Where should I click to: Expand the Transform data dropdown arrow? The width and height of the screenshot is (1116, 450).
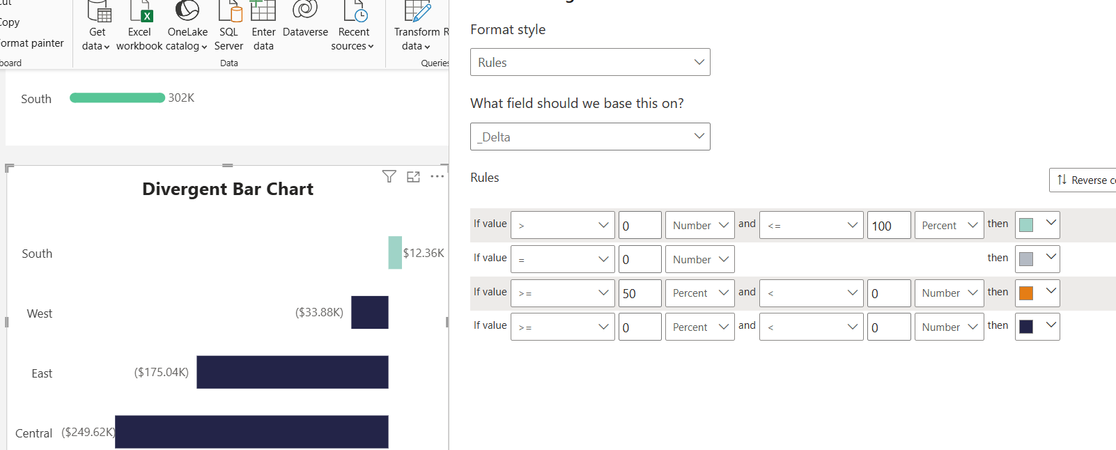[x=427, y=47]
